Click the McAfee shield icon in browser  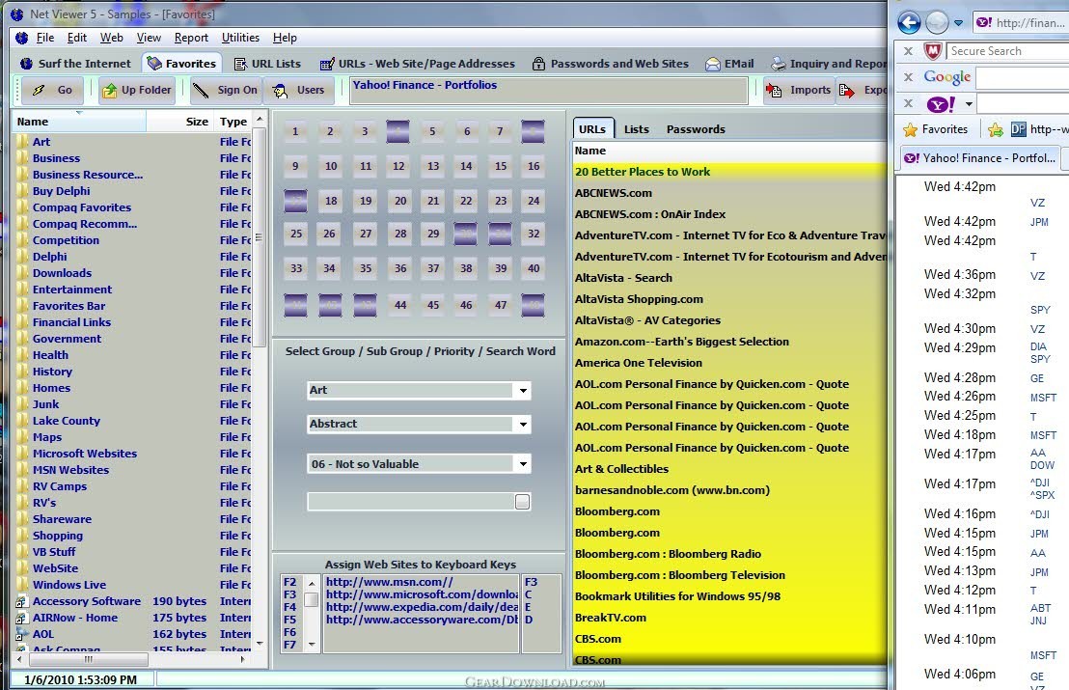(x=933, y=50)
